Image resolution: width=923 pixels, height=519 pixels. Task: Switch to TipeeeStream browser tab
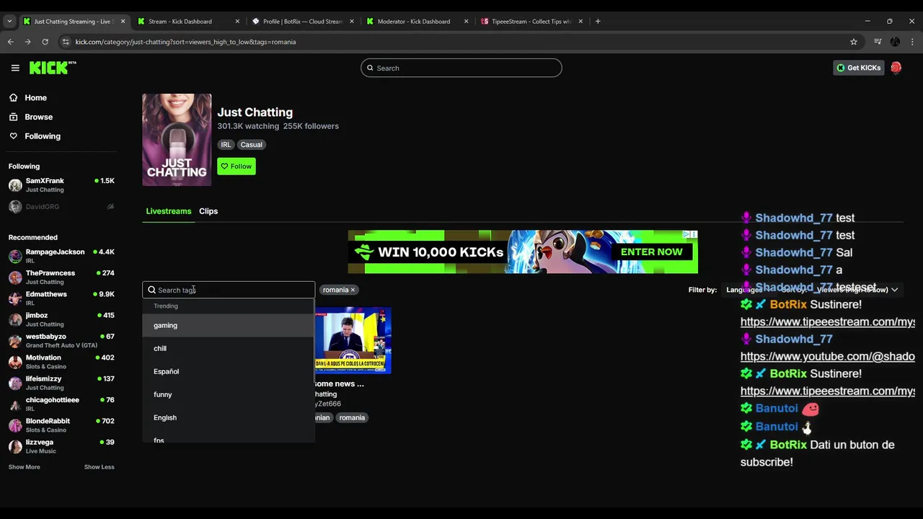point(531,21)
